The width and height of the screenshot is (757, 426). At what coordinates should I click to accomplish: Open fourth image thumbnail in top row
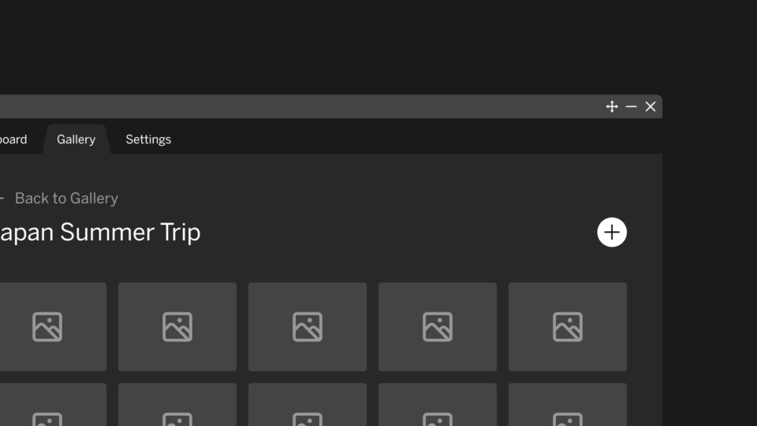(x=438, y=327)
